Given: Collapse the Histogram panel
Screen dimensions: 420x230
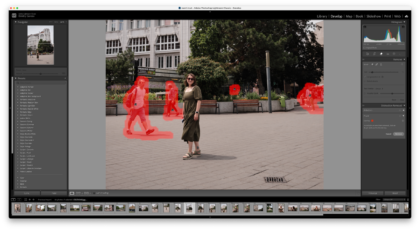Looking at the screenshot, I should point(404,22).
